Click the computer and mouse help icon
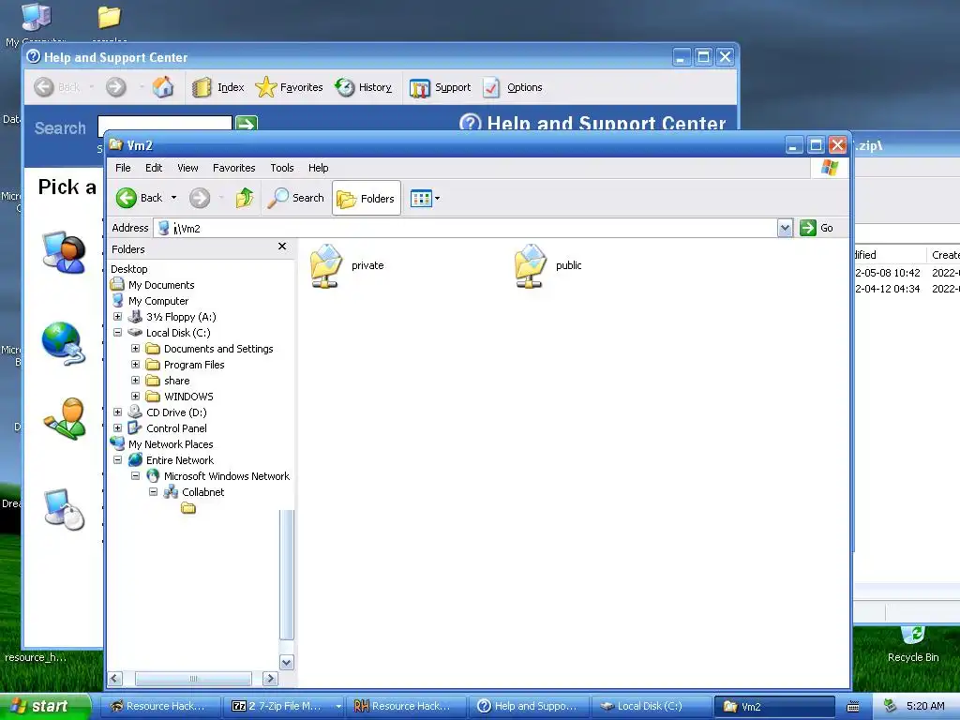This screenshot has height=720, width=960. point(65,509)
